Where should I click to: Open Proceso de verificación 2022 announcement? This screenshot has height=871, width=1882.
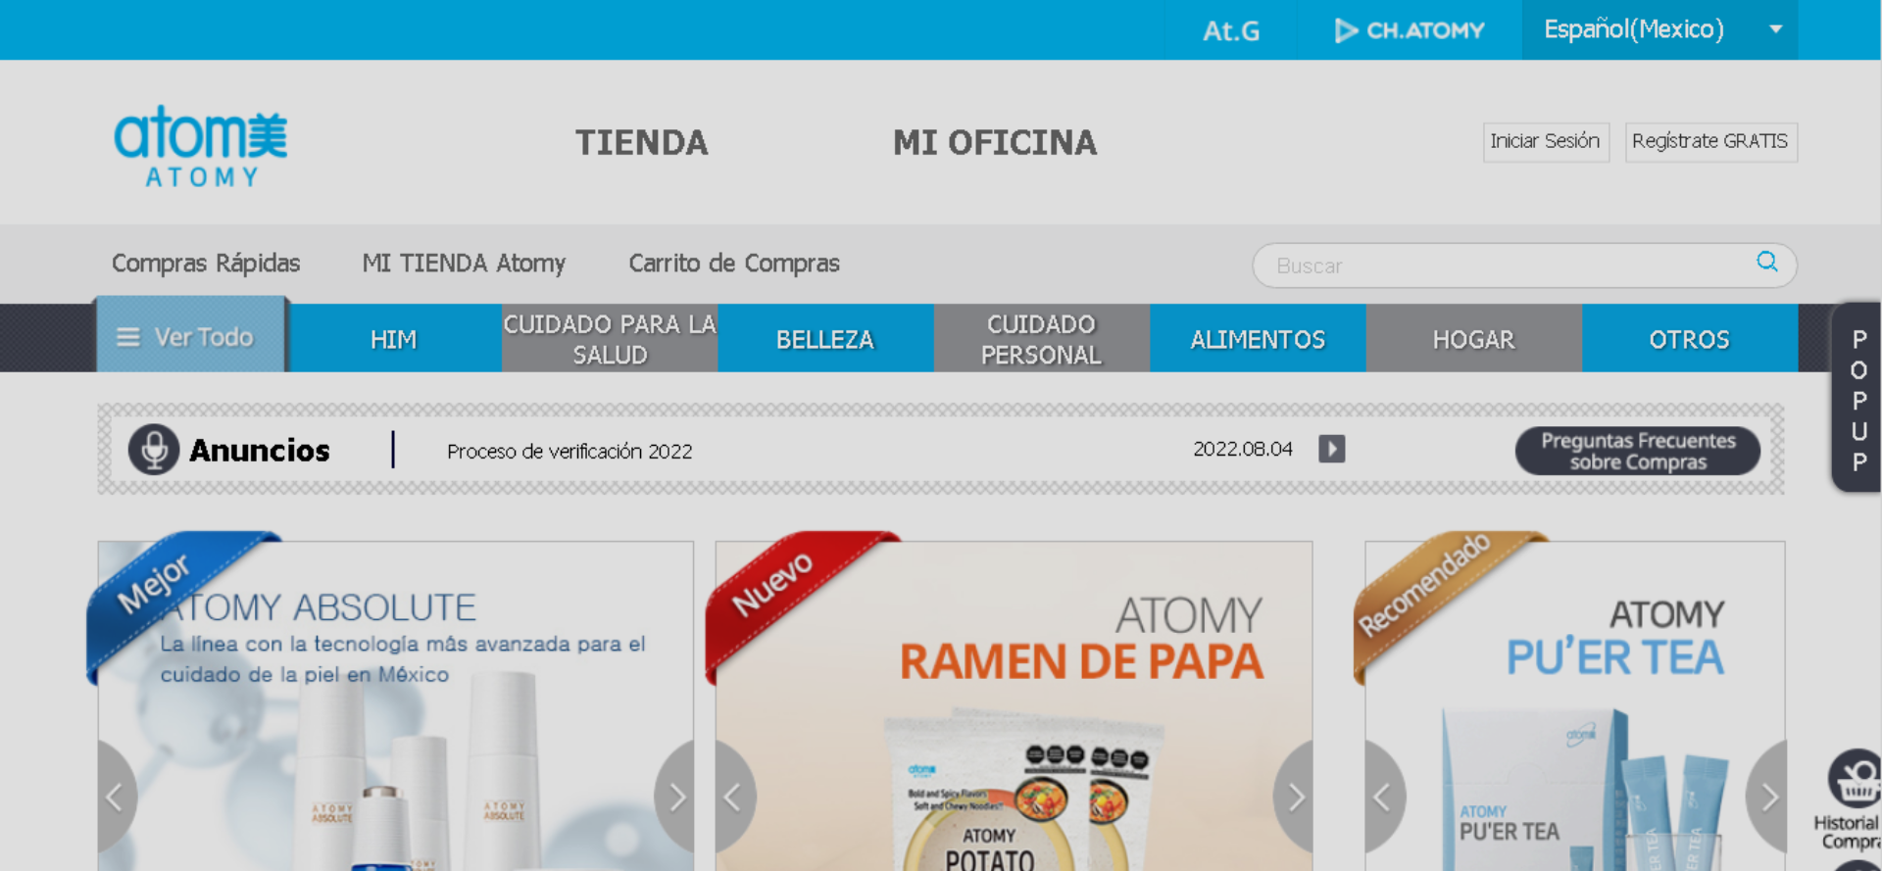click(x=570, y=452)
